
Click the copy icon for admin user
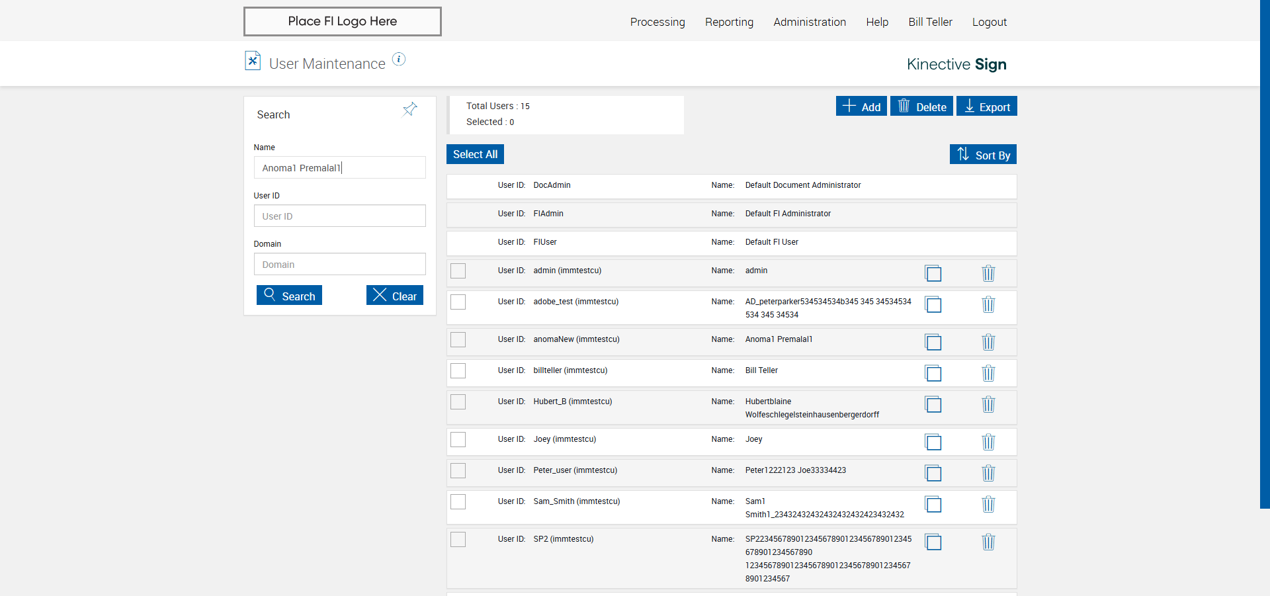click(933, 273)
